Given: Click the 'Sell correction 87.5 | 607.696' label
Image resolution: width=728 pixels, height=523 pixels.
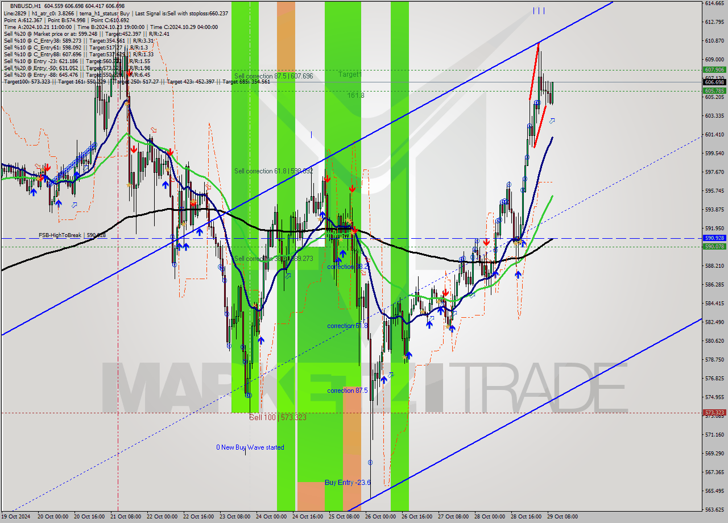Looking at the screenshot, I should [274, 76].
